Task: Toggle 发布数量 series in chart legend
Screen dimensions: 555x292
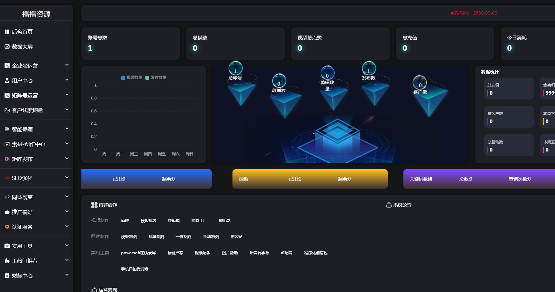Action: point(156,78)
